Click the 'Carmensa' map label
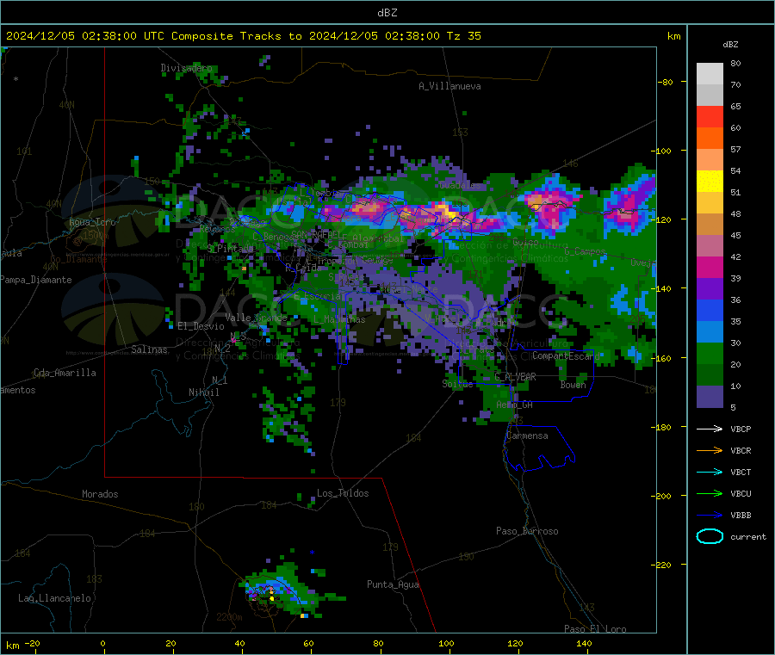Viewport: 775px width, 655px height. 527,436
